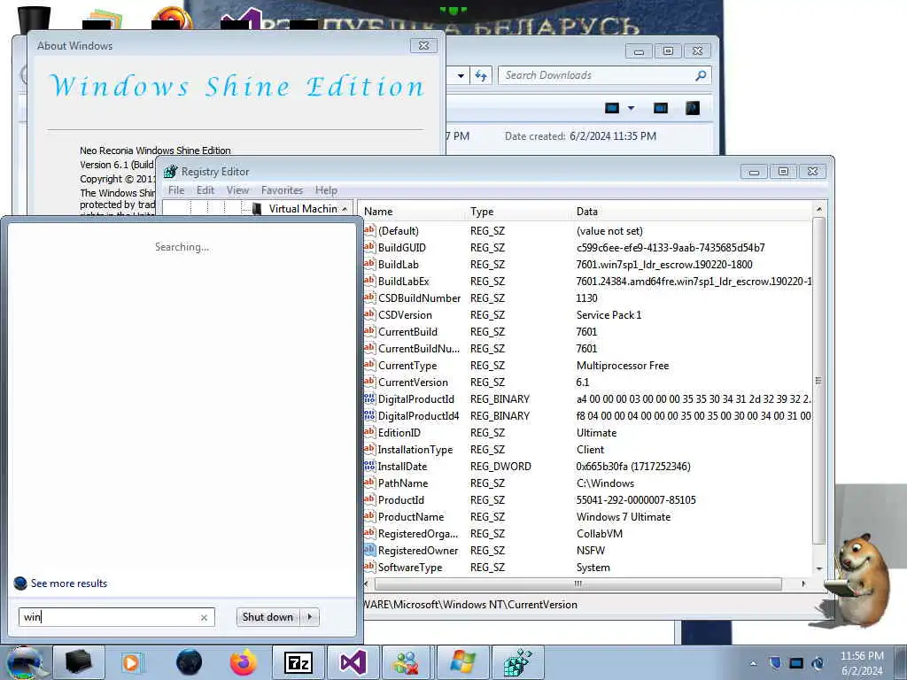Select the Virtual Machin tree item
This screenshot has height=680, width=907.
point(303,209)
